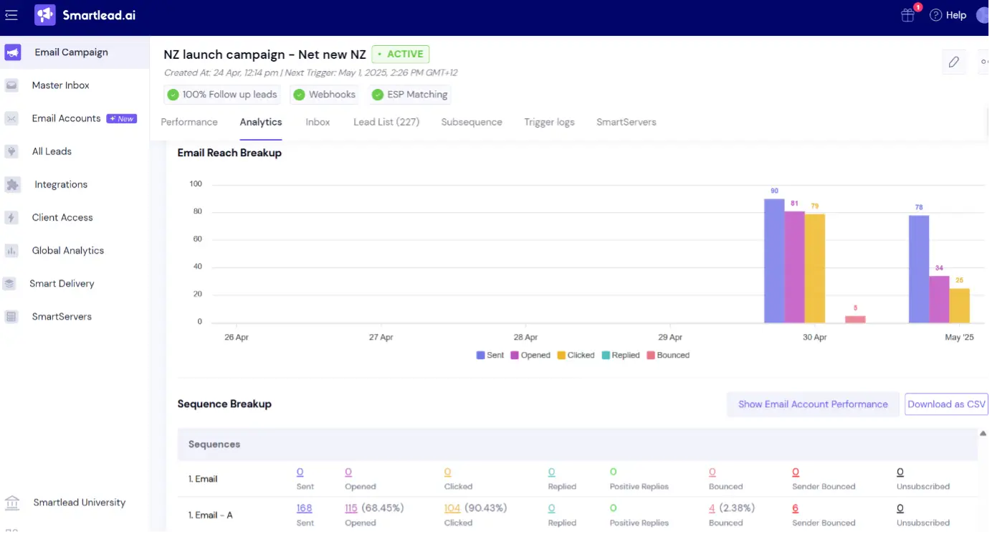Click the New badge next to Email Accounts
Viewport: 992px width, 534px height.
pos(122,119)
